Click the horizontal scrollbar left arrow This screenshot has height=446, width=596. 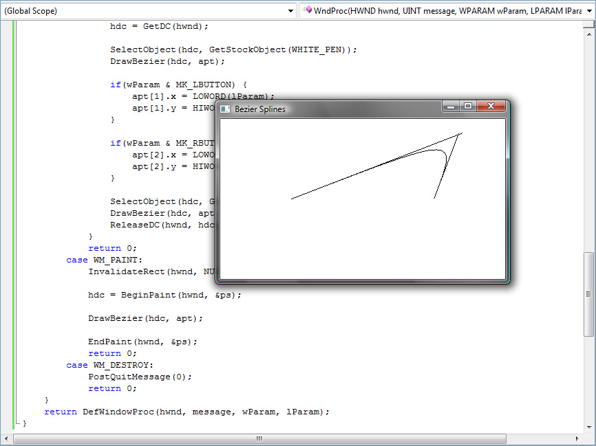click(6, 438)
